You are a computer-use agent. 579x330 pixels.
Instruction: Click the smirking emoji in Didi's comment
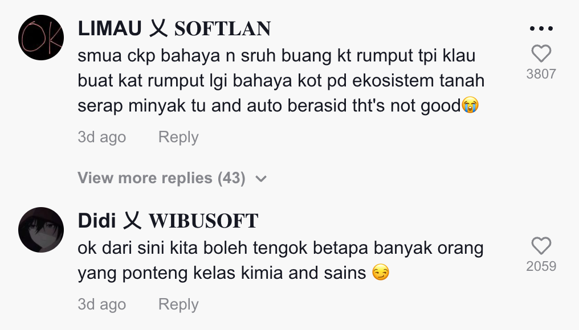[x=381, y=273]
